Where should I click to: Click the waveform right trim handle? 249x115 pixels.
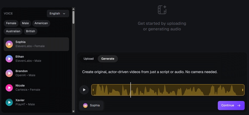click(243, 90)
